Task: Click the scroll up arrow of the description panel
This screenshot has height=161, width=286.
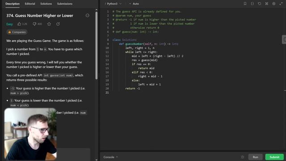Action: [x=97, y=10]
